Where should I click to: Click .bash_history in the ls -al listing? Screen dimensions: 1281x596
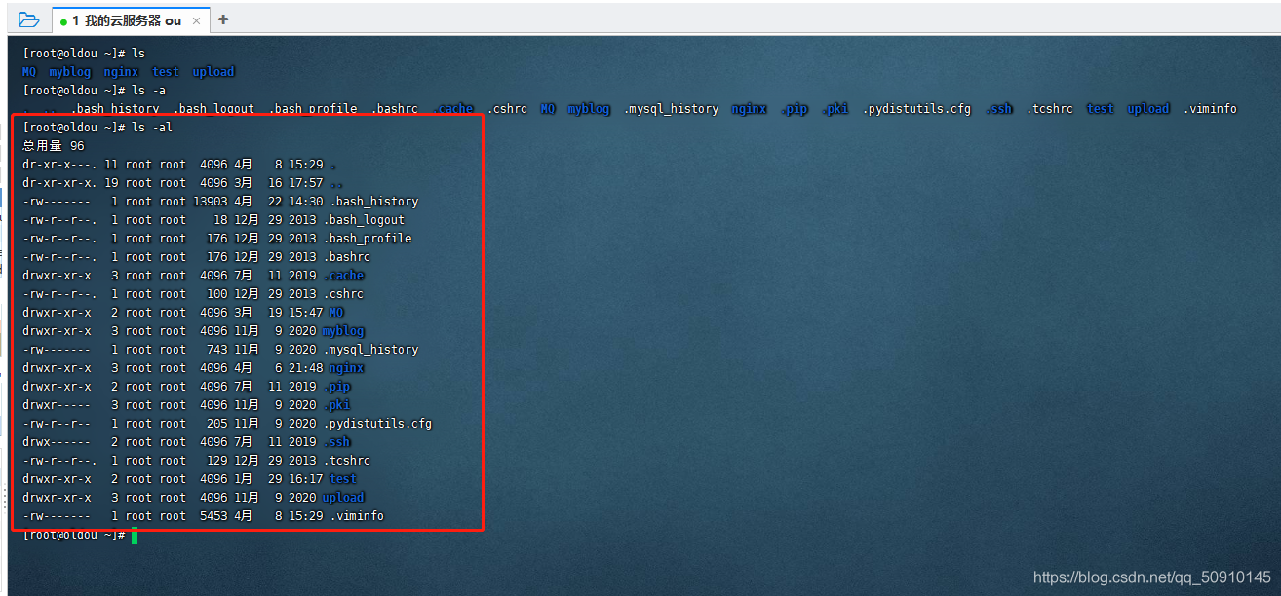click(x=374, y=202)
